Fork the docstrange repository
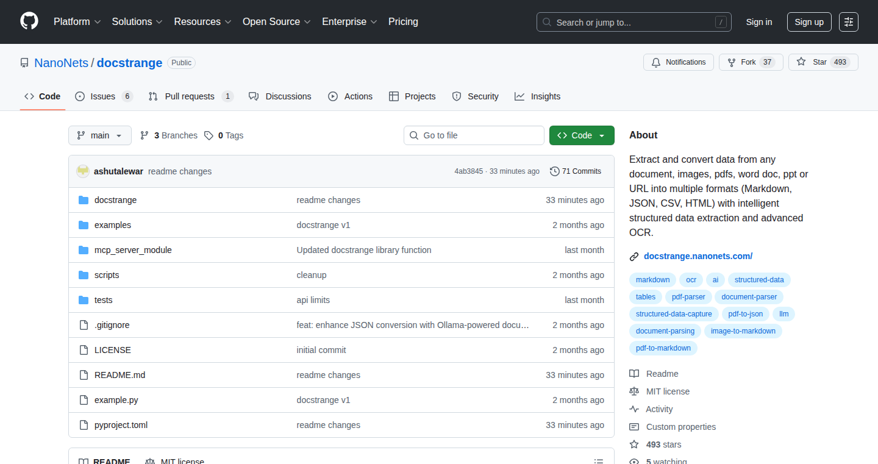 tap(750, 62)
